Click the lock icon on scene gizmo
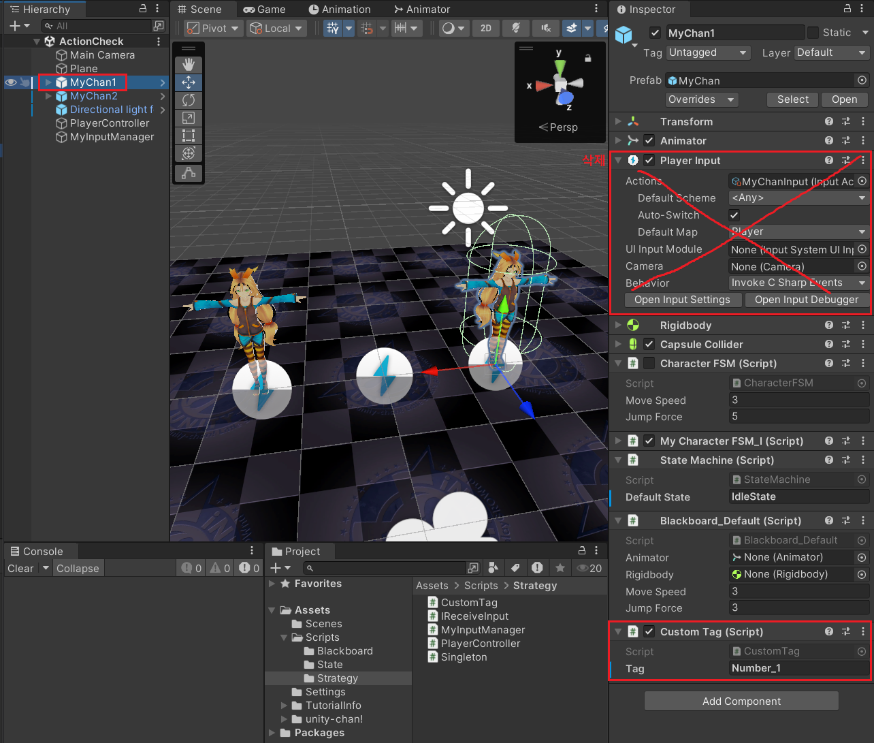Image resolution: width=874 pixels, height=743 pixels. point(588,59)
